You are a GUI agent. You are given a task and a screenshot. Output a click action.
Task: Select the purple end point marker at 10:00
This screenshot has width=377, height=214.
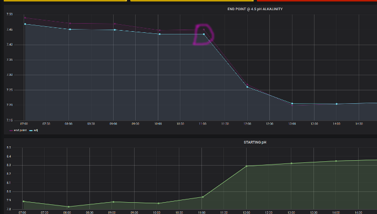(x=159, y=30)
